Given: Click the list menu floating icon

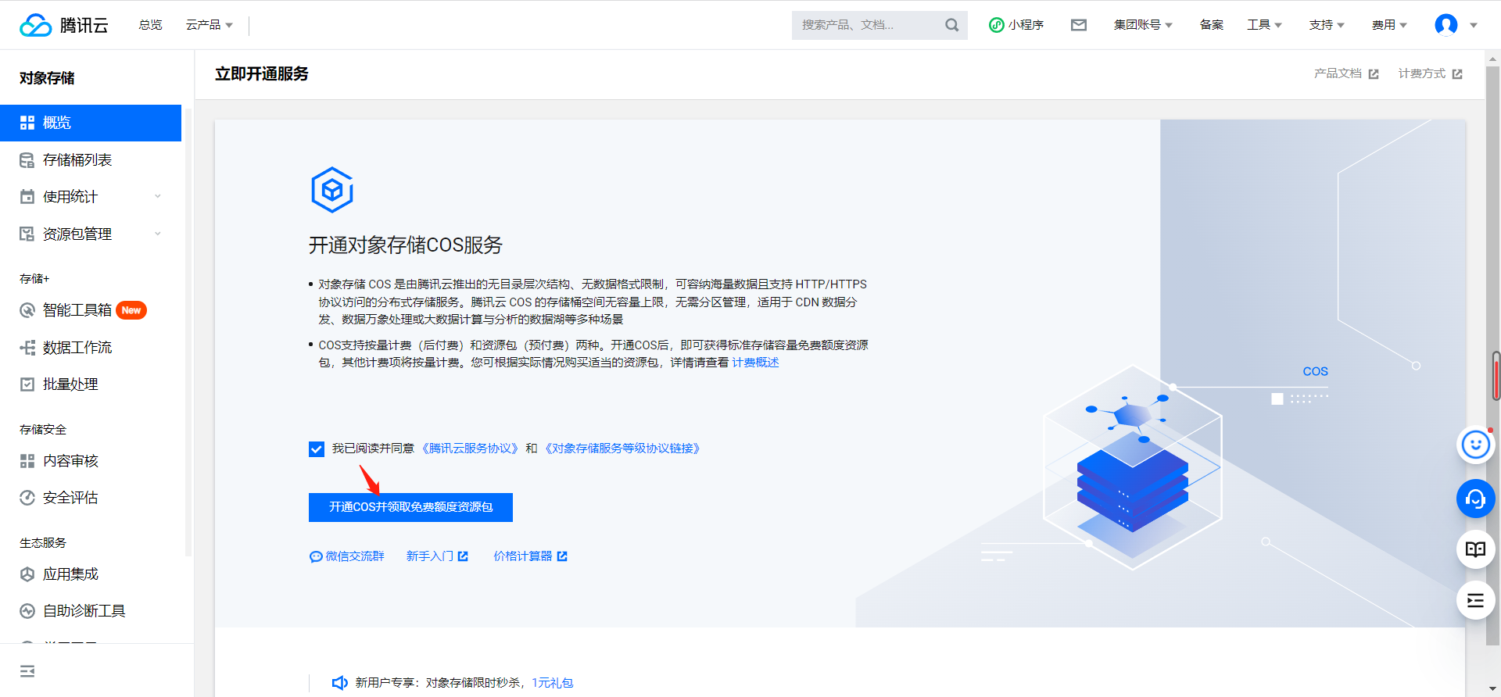Looking at the screenshot, I should [x=1476, y=601].
